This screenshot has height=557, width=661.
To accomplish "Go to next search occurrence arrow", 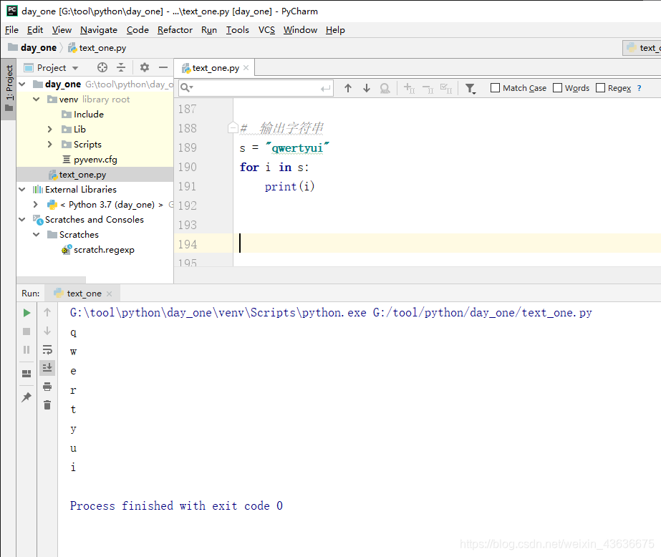I will point(367,88).
